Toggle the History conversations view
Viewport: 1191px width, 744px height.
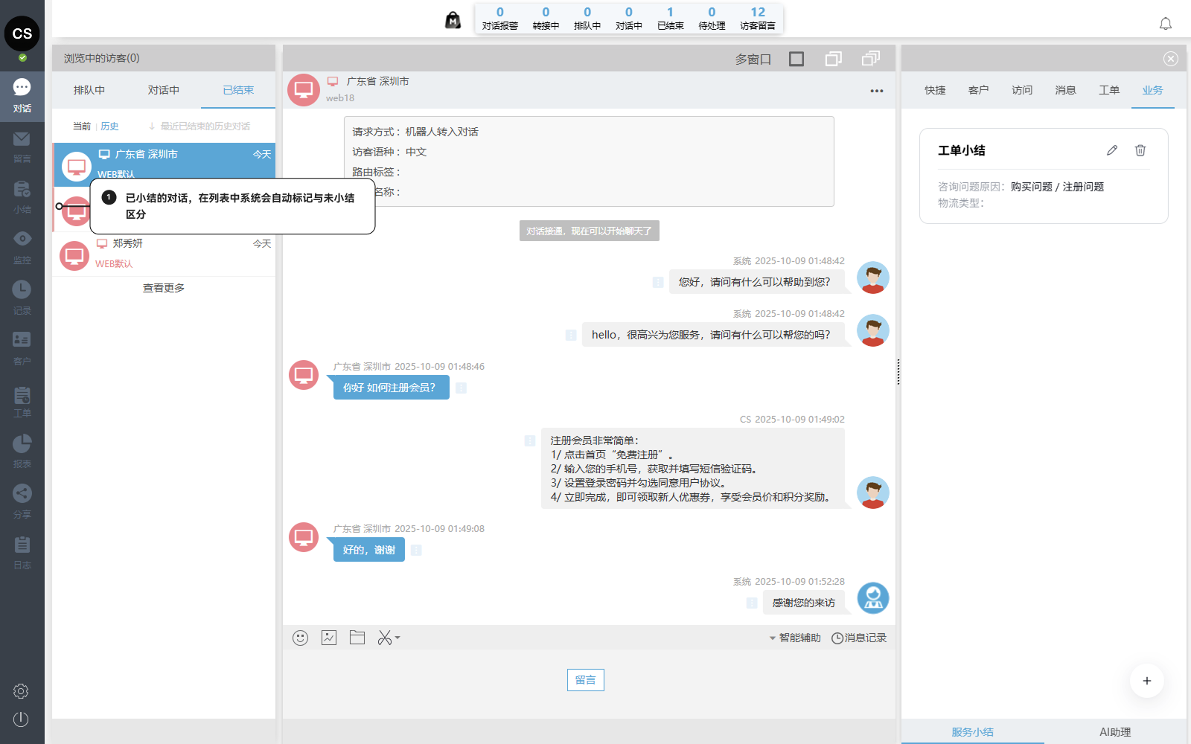pos(109,126)
